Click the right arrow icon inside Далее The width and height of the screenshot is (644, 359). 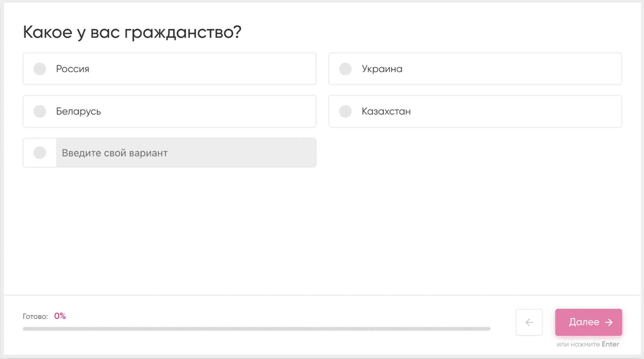coord(609,322)
